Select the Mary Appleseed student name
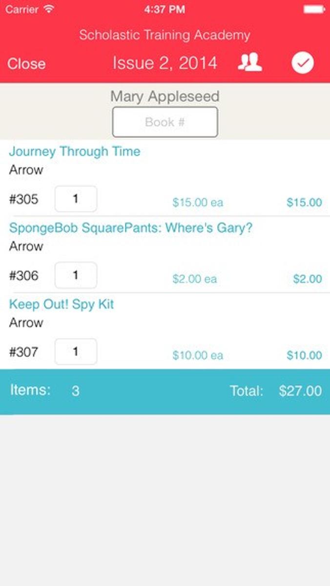 click(165, 96)
